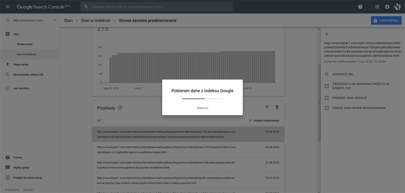
Task: Click date 03.08.2018 in table
Action: (272, 132)
